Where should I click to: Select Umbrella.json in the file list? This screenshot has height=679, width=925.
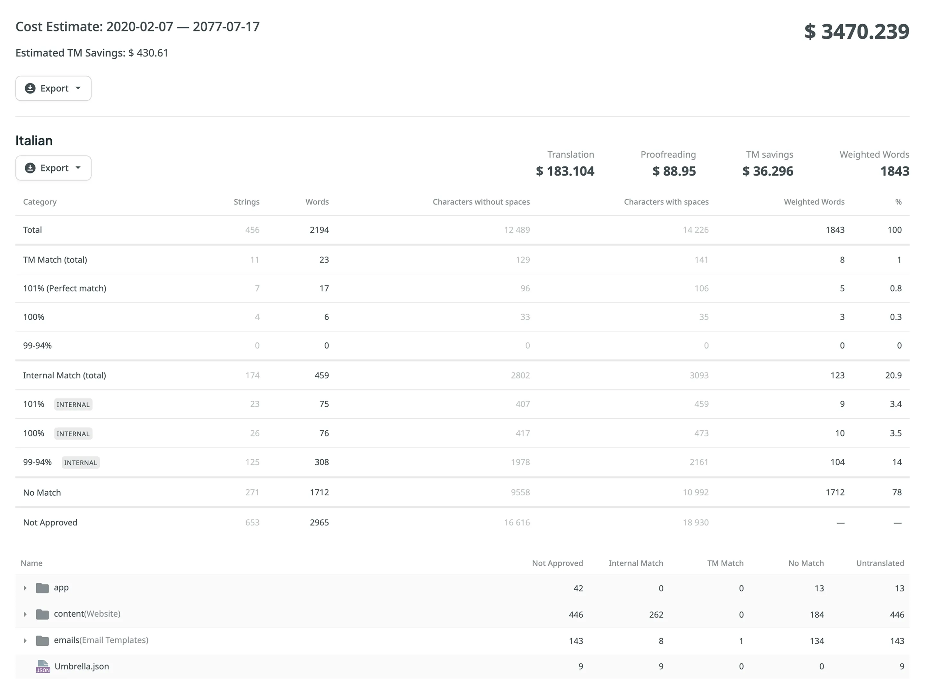pyautogui.click(x=82, y=666)
